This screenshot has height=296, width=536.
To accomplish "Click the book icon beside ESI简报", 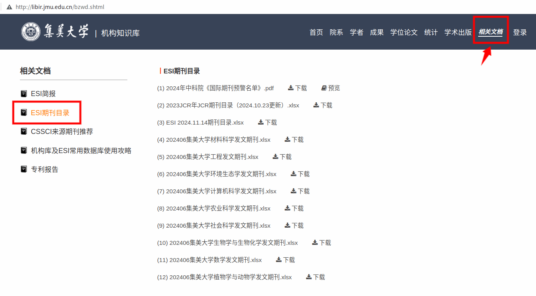I will 24,94.
